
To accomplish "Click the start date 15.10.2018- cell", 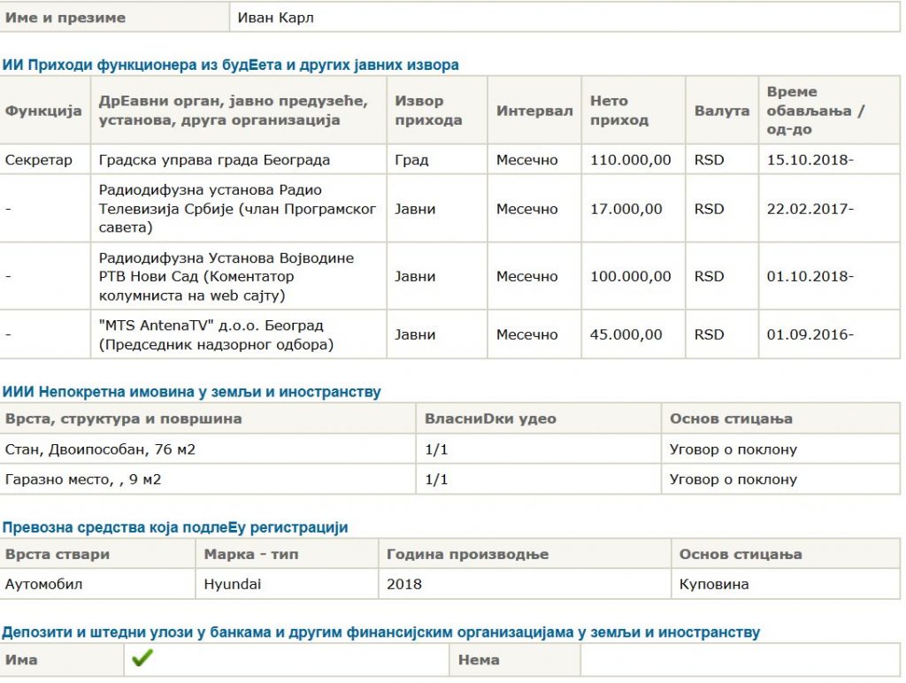I will pos(810,160).
